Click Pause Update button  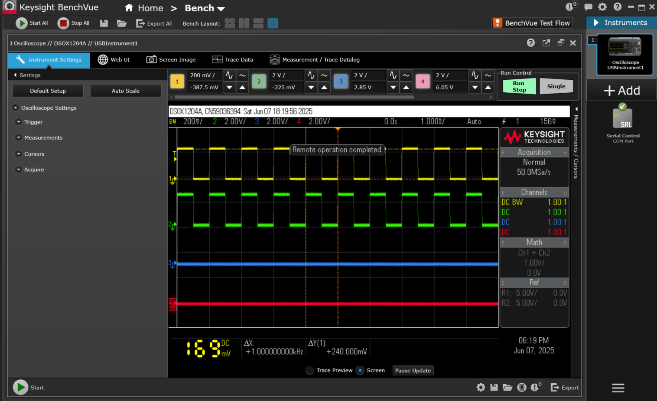413,371
